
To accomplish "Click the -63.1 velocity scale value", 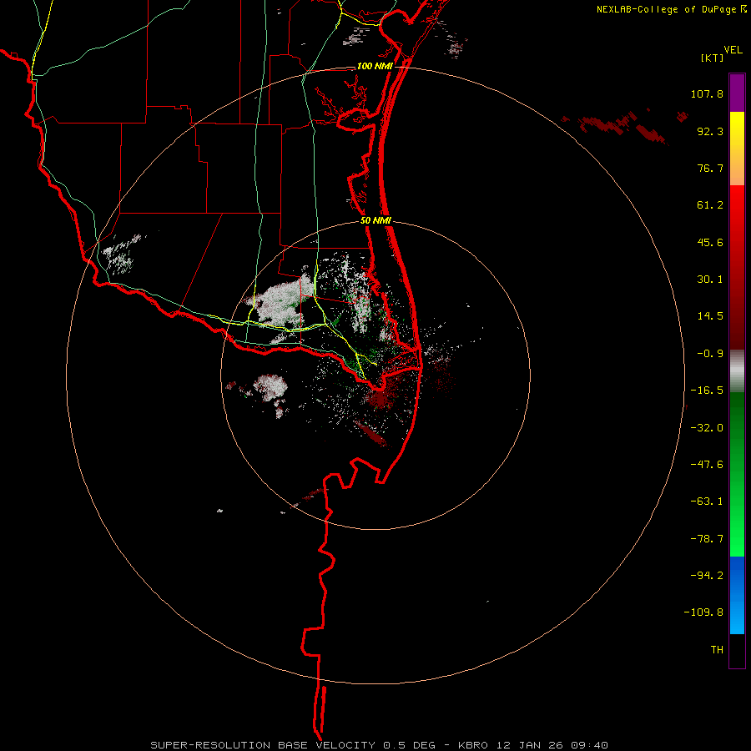I will (707, 502).
